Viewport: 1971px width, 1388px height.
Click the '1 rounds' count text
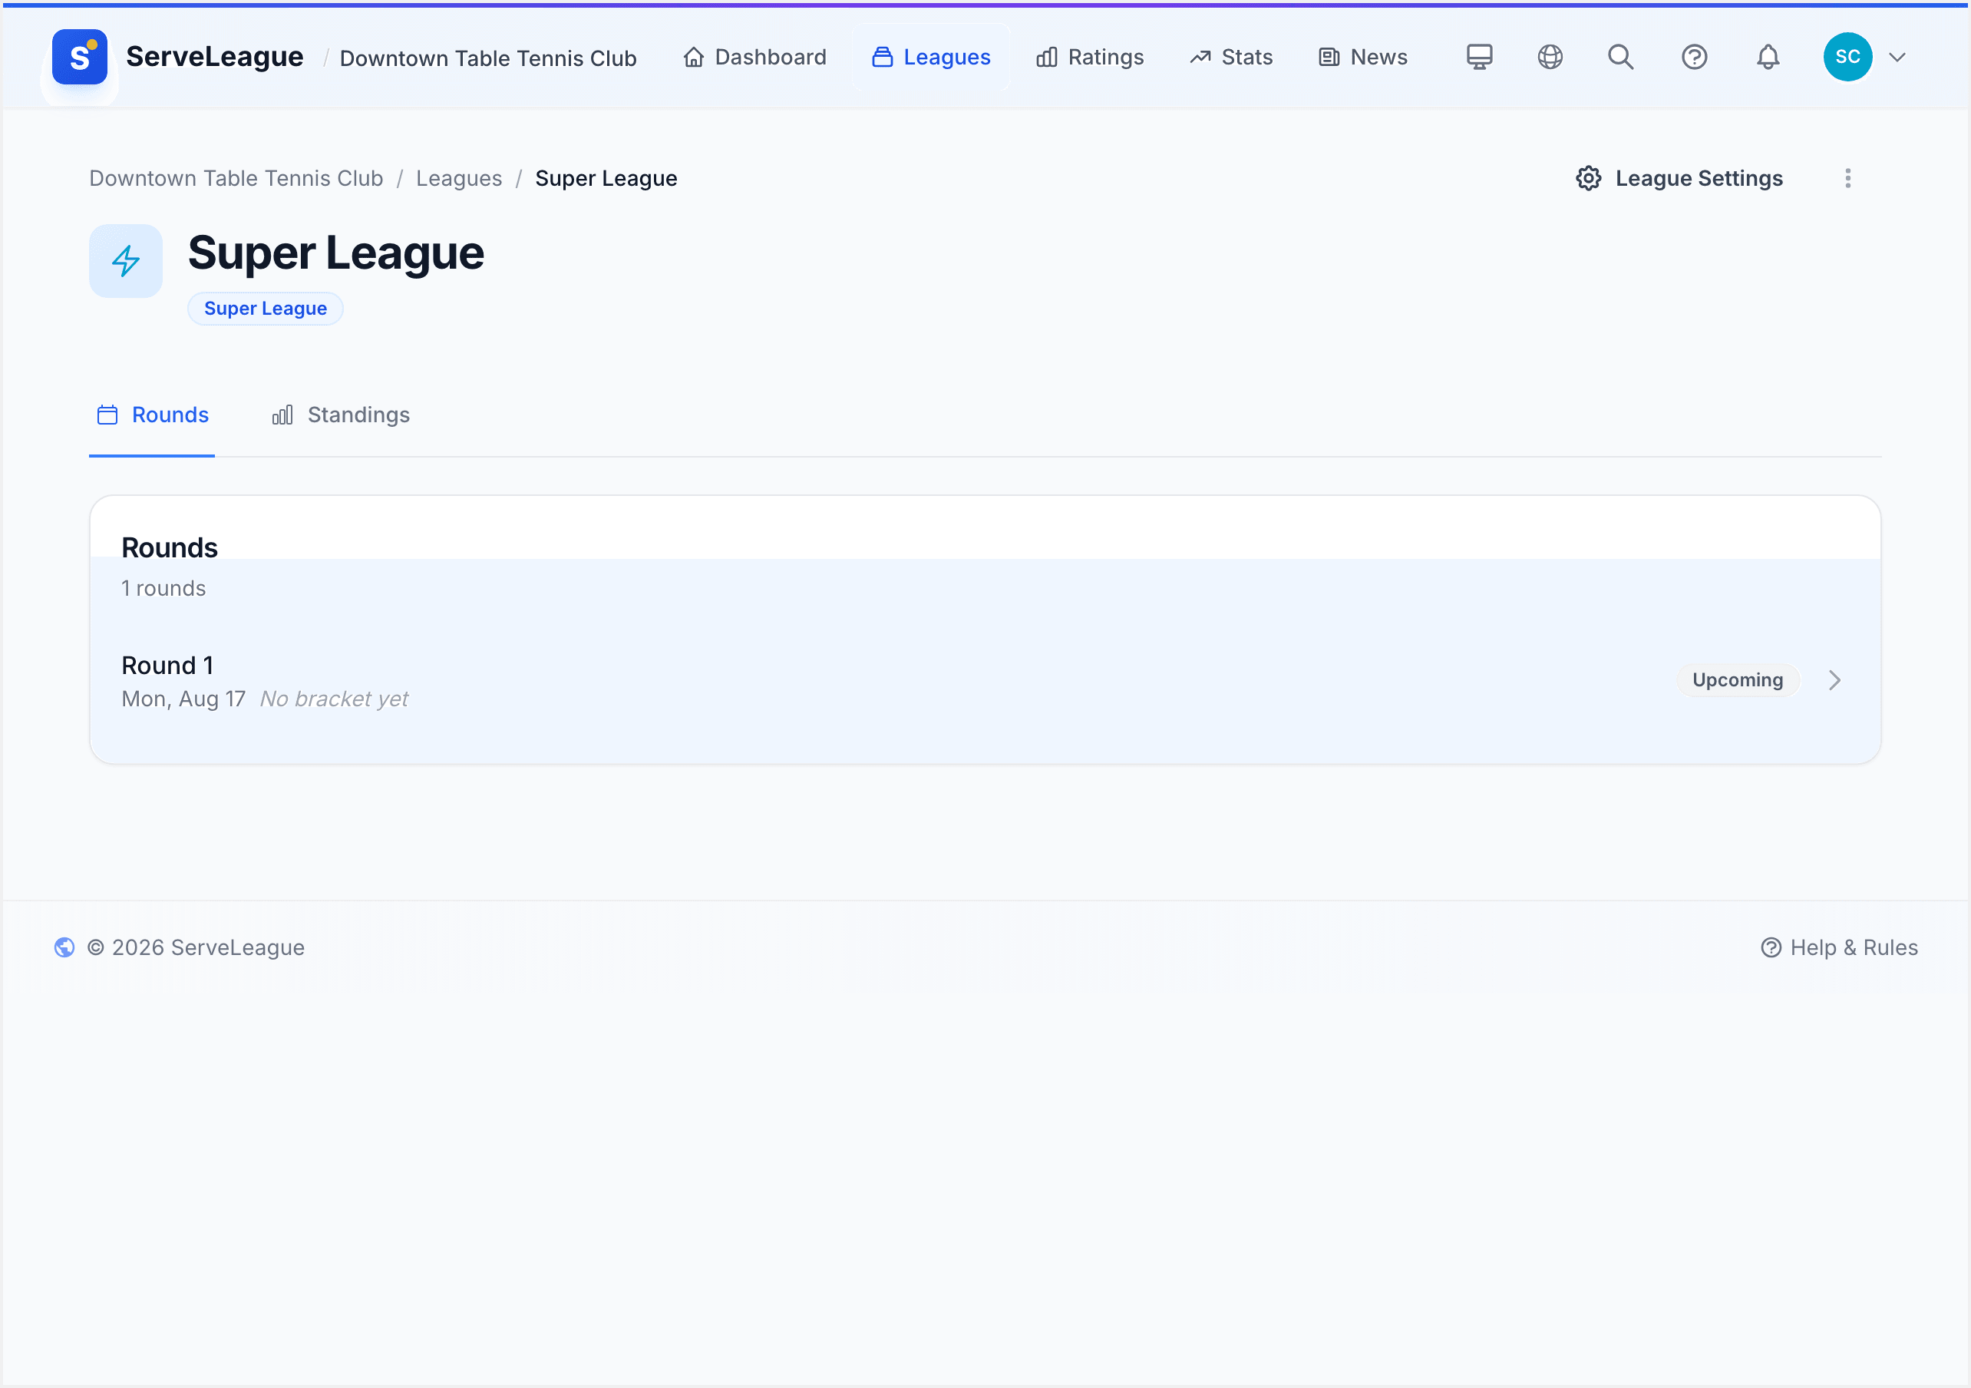(x=163, y=588)
